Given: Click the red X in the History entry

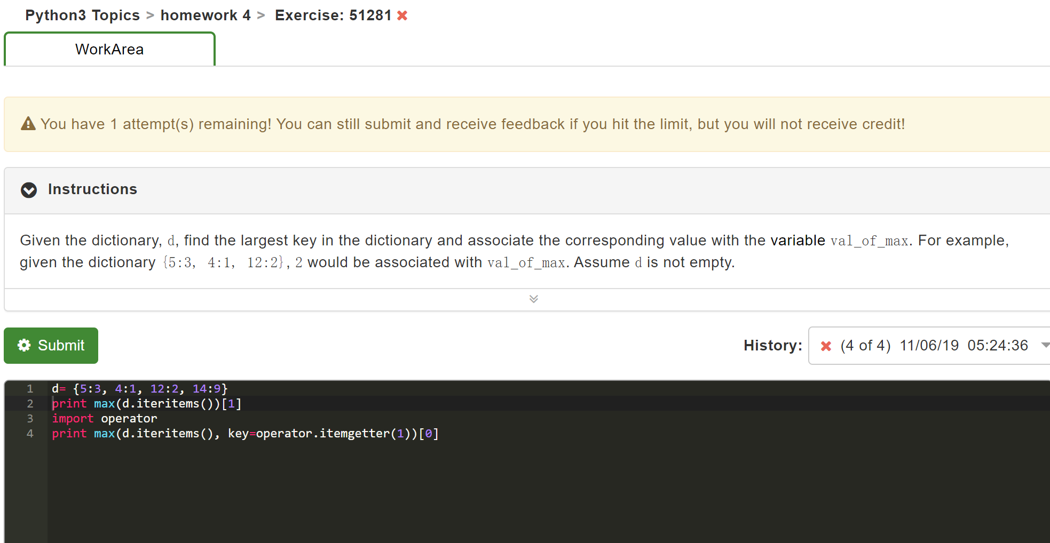Looking at the screenshot, I should (x=826, y=346).
